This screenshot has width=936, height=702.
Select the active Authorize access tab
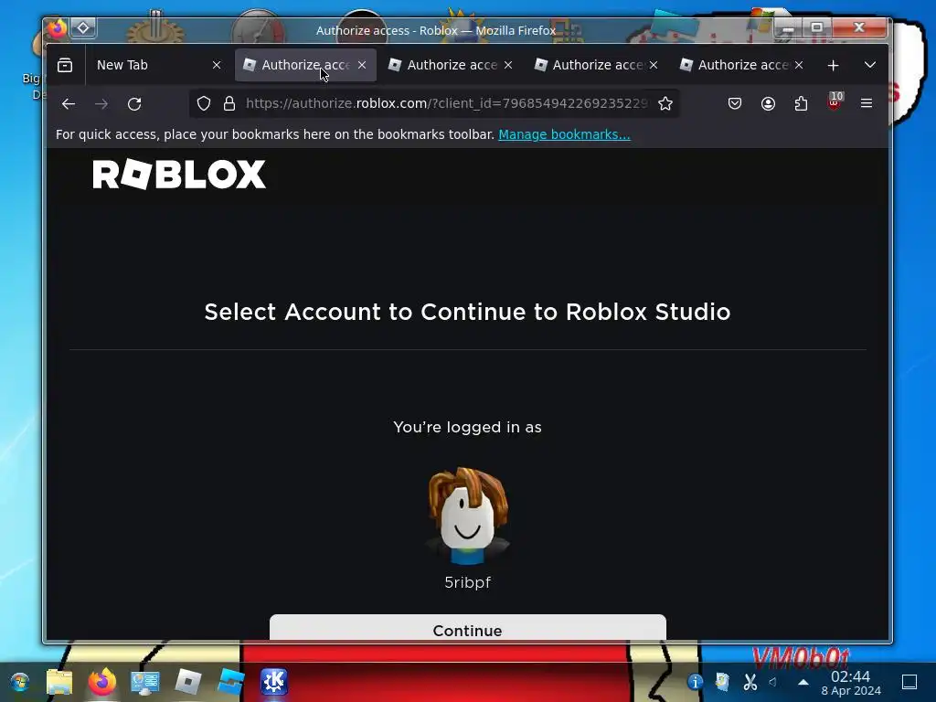click(x=305, y=65)
